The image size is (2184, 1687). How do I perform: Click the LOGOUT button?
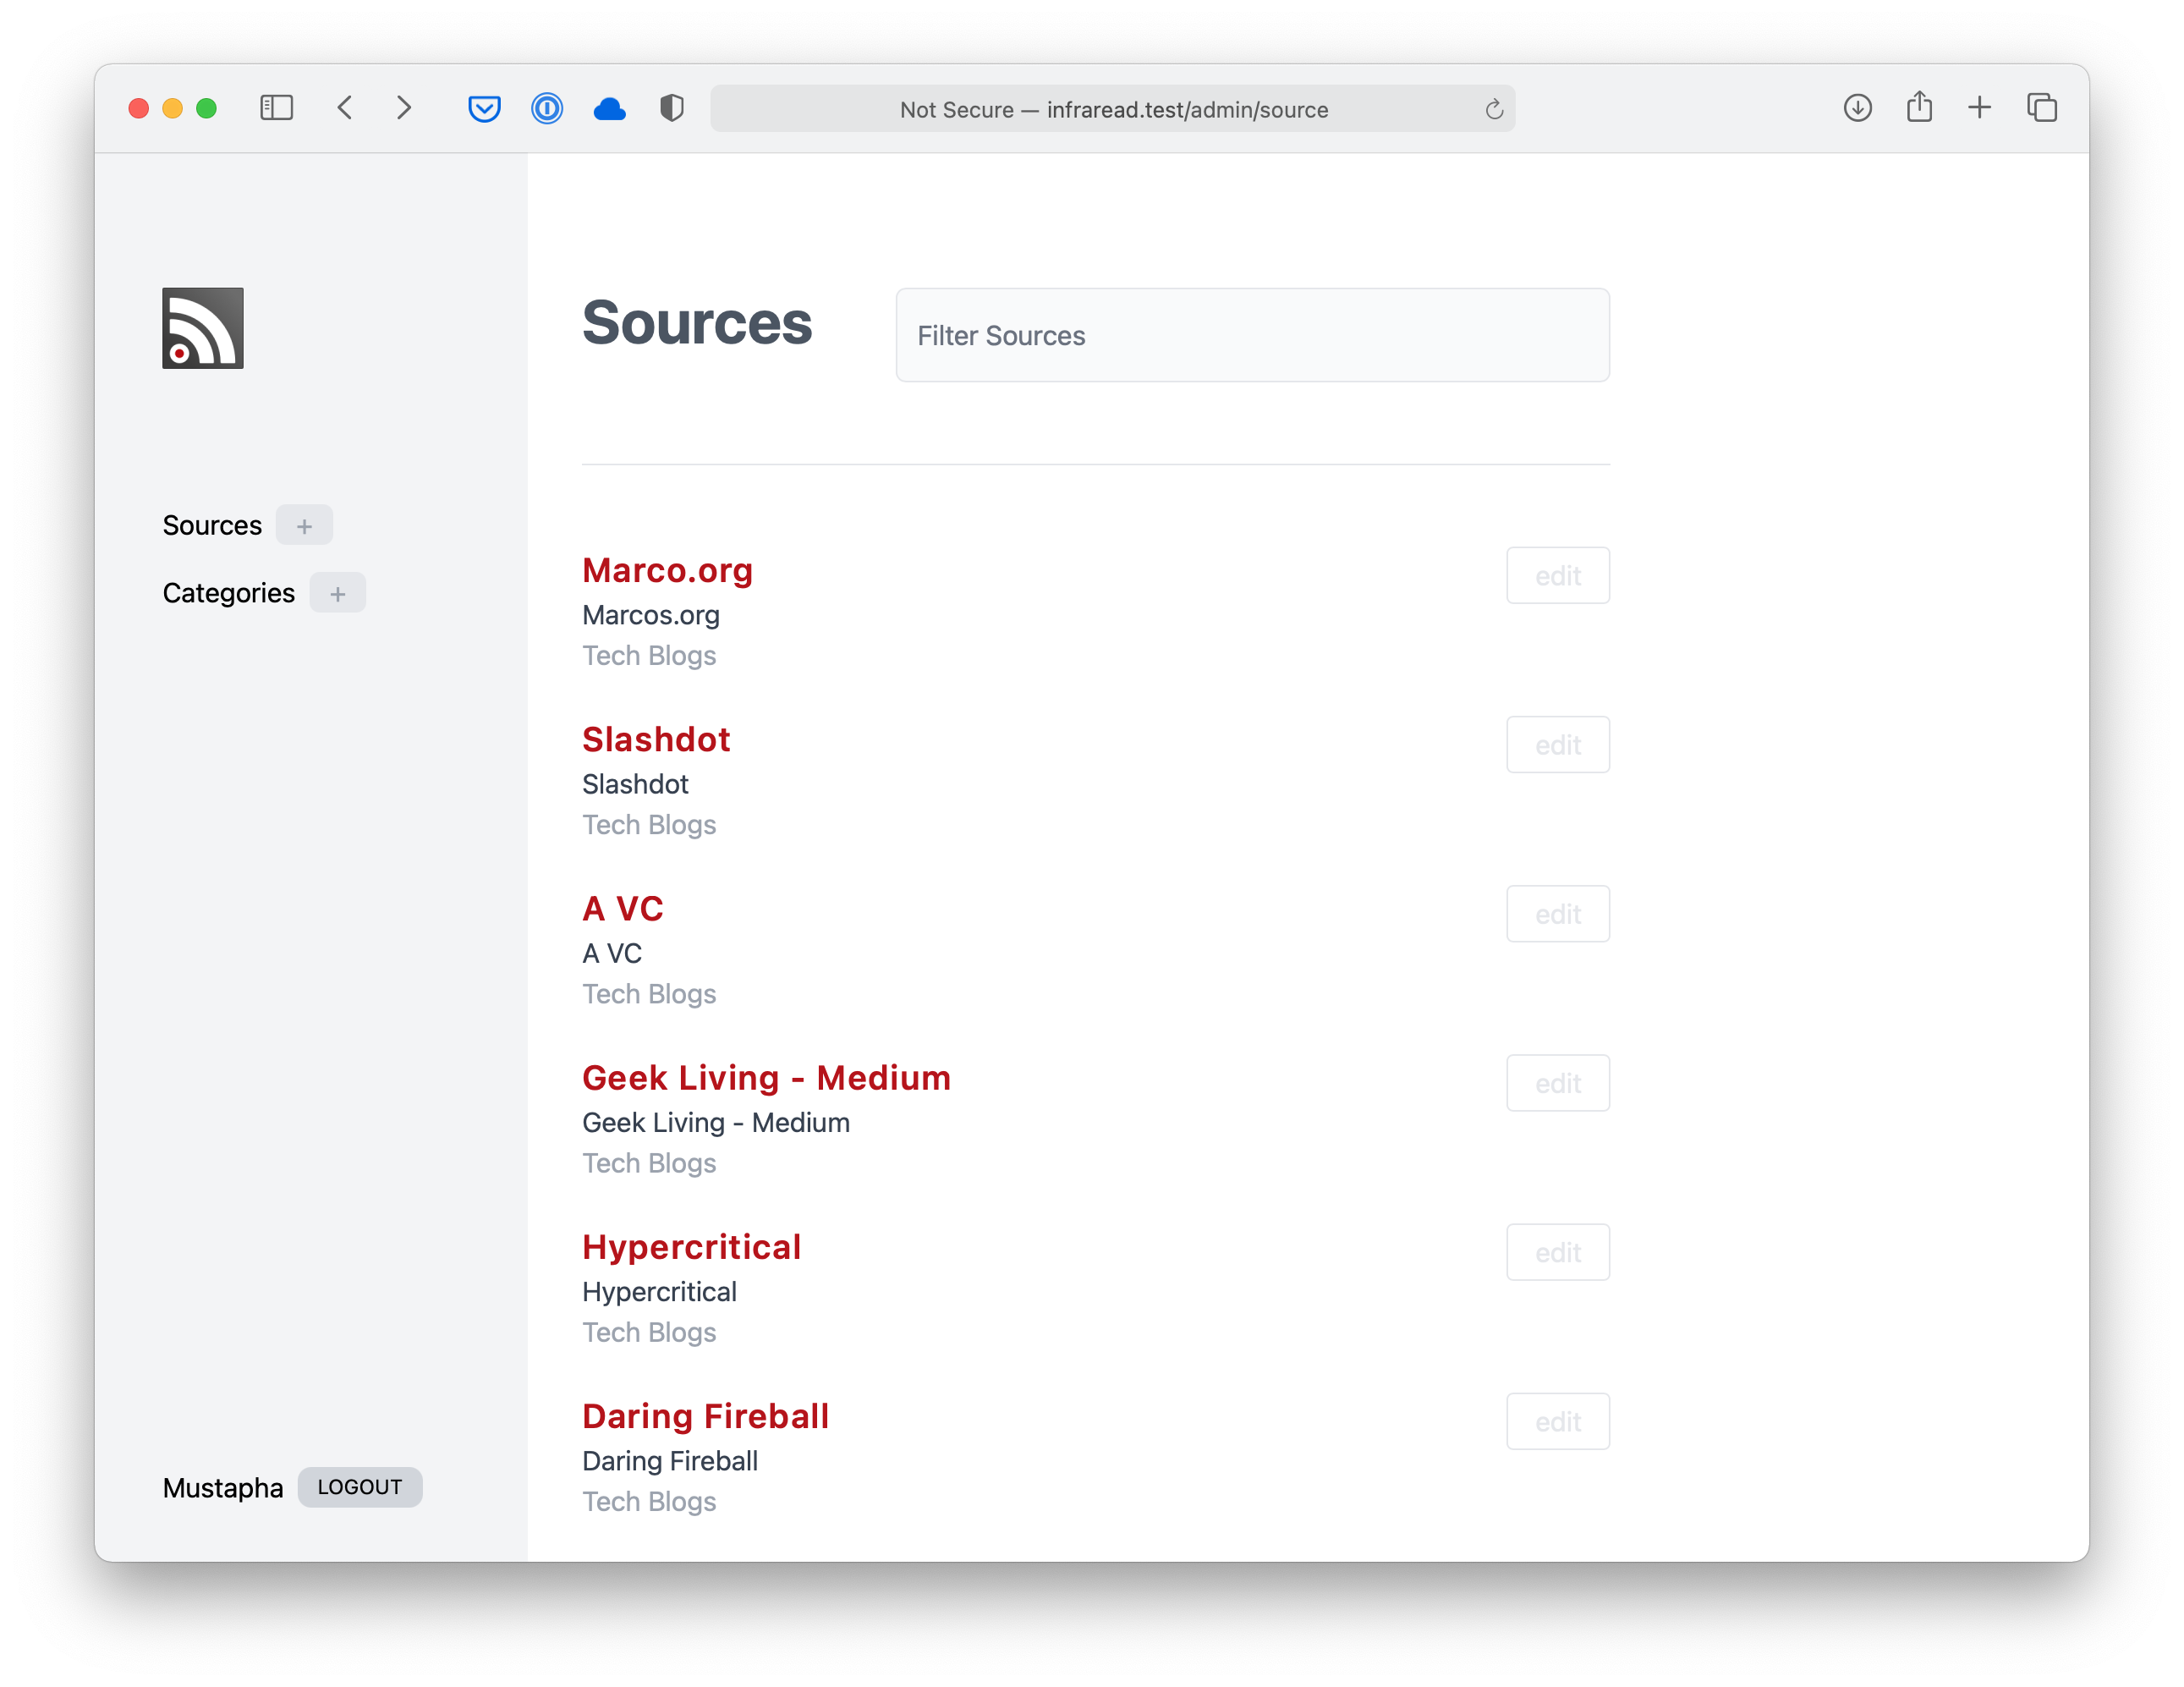pos(360,1487)
